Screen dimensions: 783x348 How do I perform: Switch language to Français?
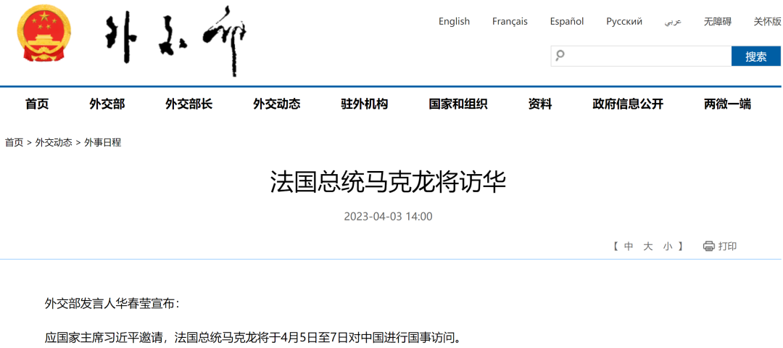tap(510, 22)
